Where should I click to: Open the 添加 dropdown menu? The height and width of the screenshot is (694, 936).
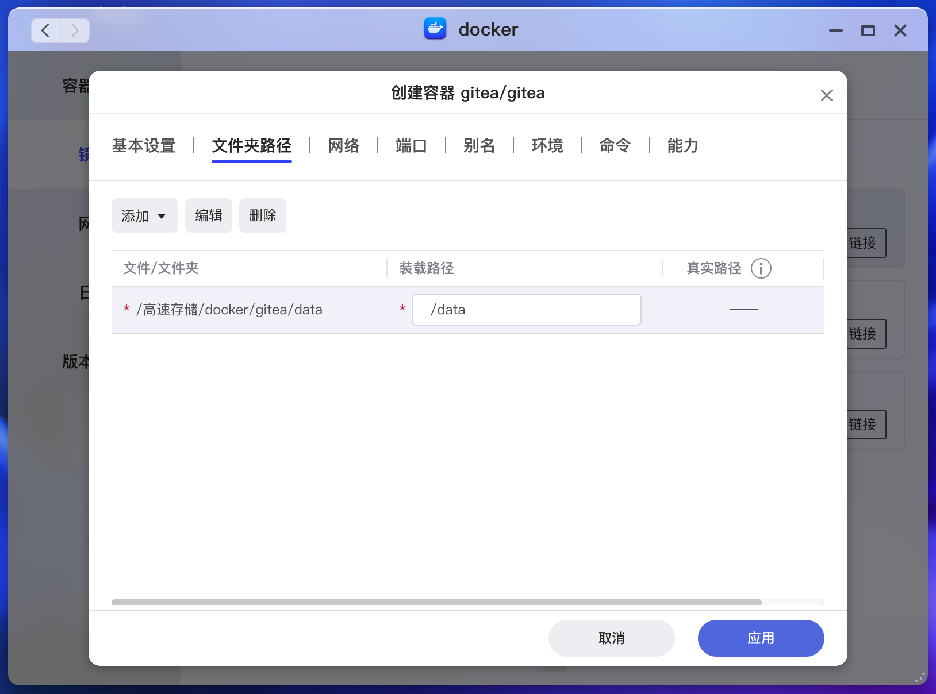pyautogui.click(x=145, y=215)
